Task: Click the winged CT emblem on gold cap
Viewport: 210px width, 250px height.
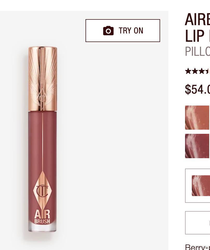Action: pos(42,97)
